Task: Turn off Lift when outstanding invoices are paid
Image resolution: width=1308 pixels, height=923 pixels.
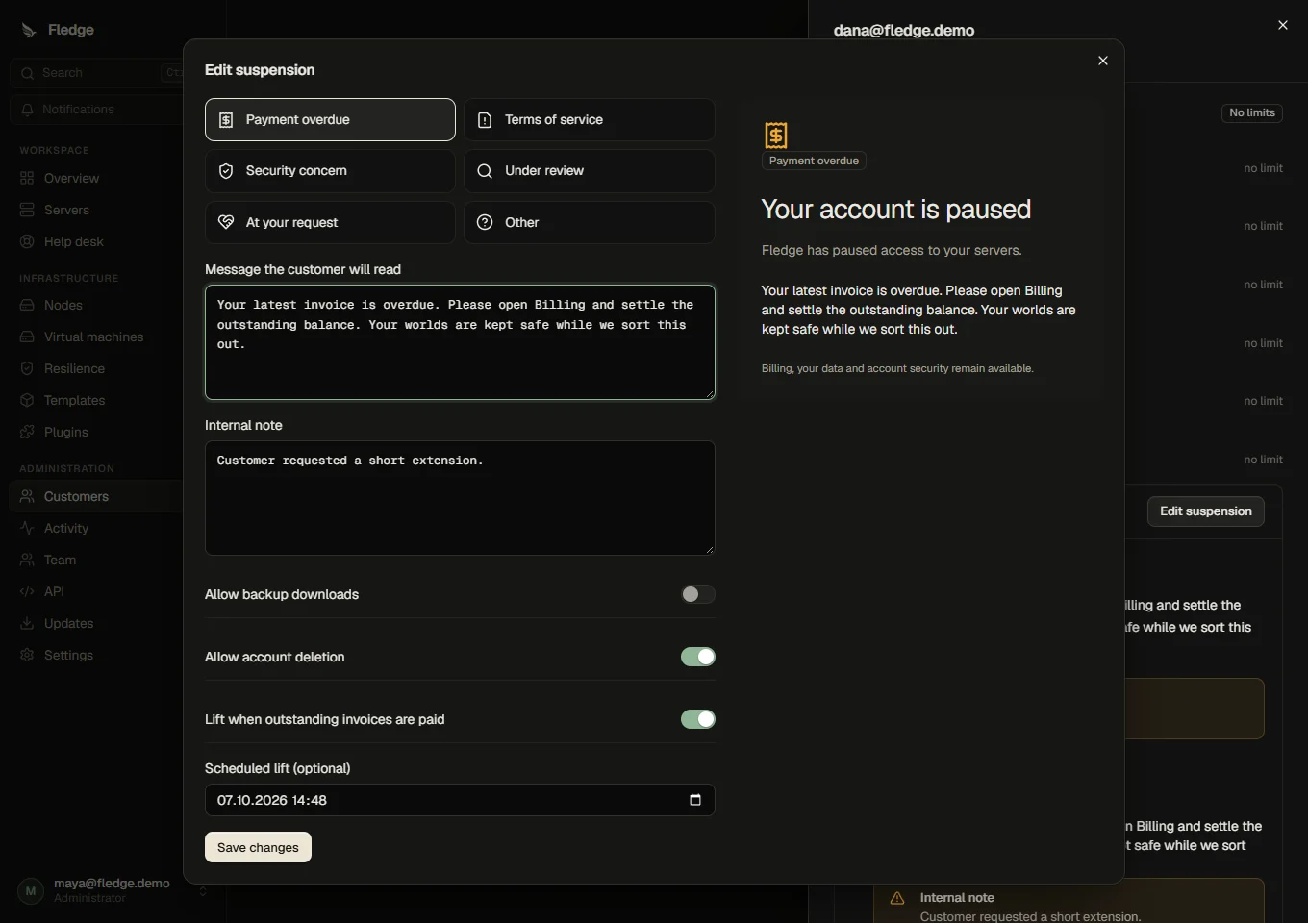Action: tap(698, 719)
